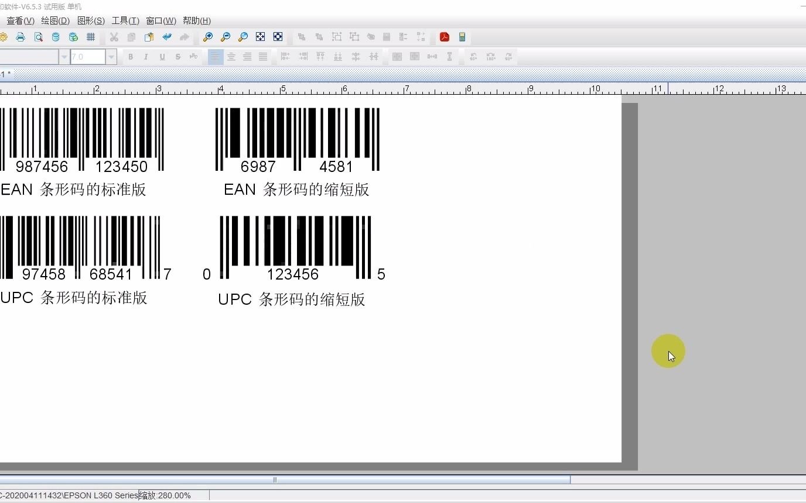Select the UPC-E barcode 123456
The width and height of the screenshot is (806, 503).
[x=295, y=249]
